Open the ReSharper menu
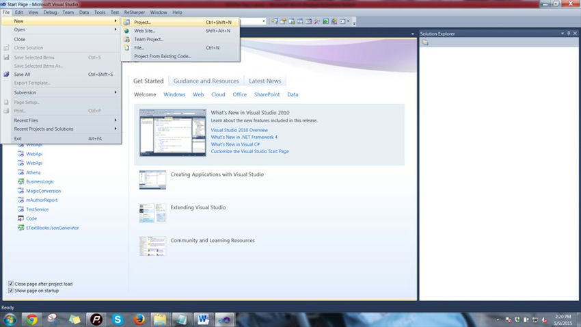This screenshot has height=327, width=581. 135,12
